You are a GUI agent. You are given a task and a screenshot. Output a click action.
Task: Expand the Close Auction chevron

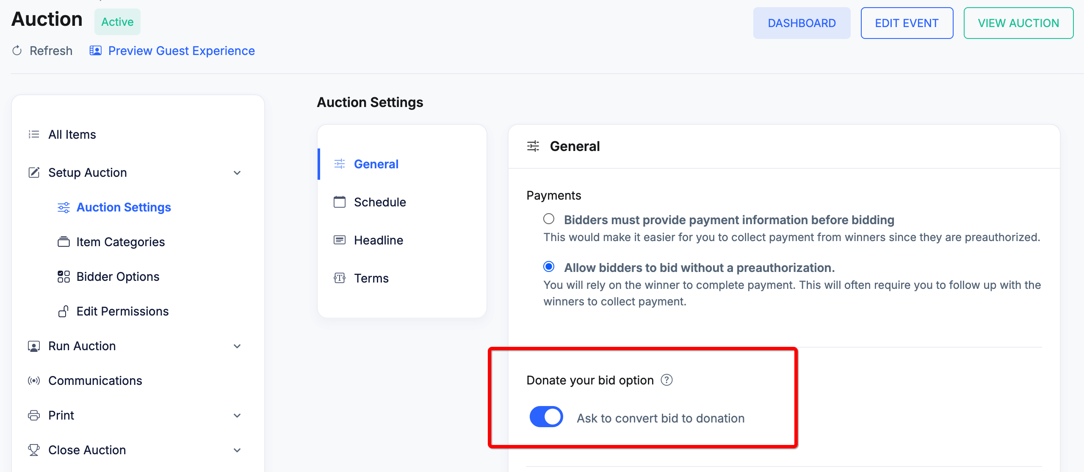[x=237, y=450]
